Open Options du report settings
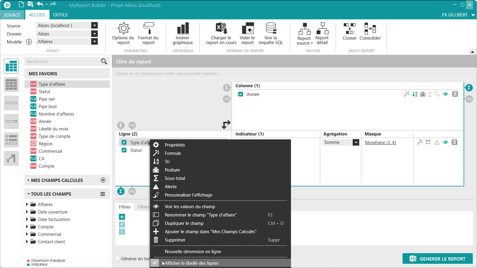Viewport: 477px width, 268px height. tap(123, 33)
